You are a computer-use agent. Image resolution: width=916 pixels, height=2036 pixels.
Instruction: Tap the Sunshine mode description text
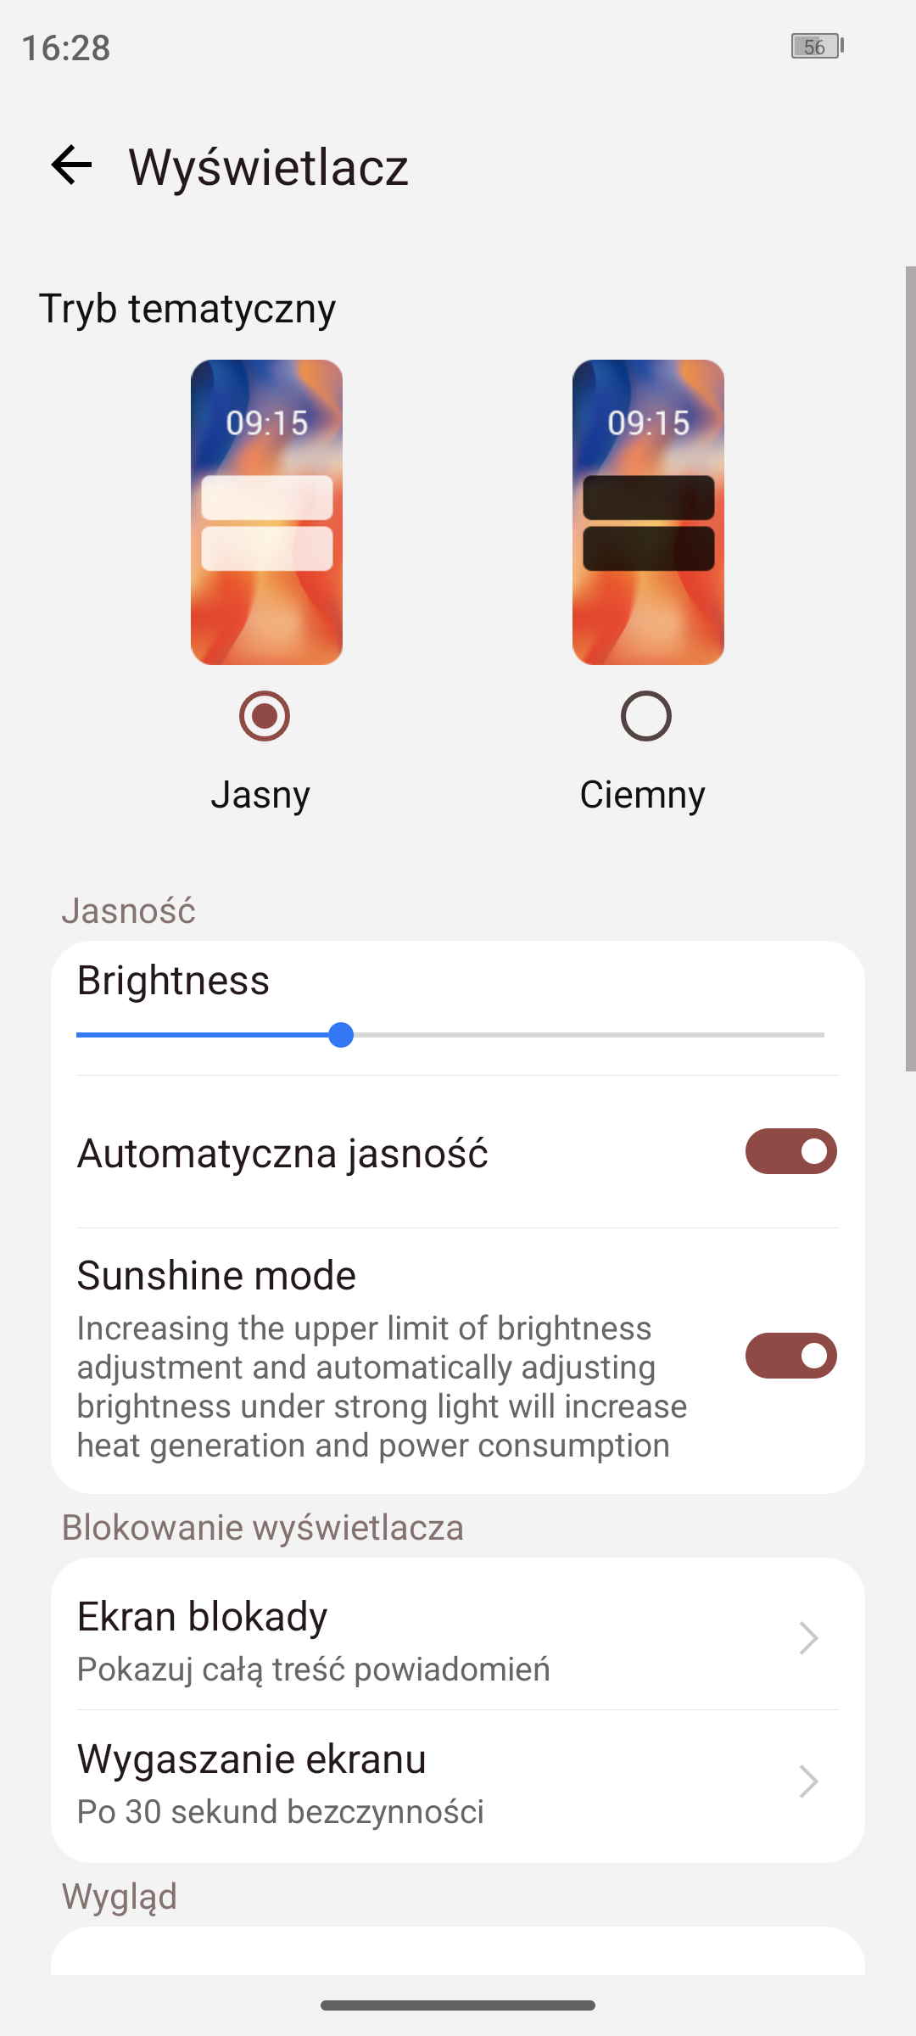pos(382,1386)
